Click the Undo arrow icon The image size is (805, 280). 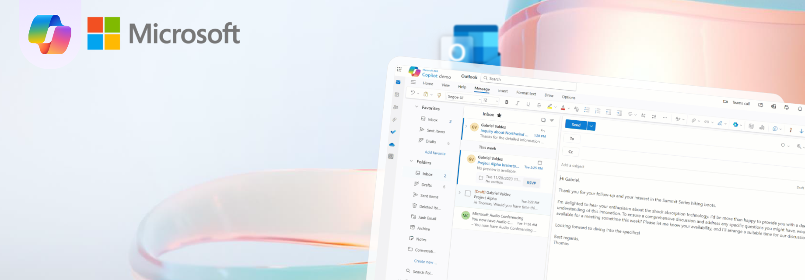(412, 93)
